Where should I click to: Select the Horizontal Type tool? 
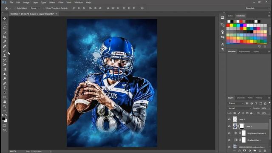[x=5, y=88]
